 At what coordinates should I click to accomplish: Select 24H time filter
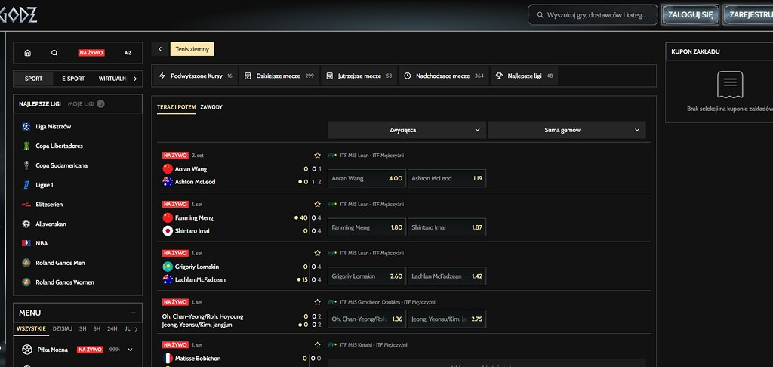[112, 329]
